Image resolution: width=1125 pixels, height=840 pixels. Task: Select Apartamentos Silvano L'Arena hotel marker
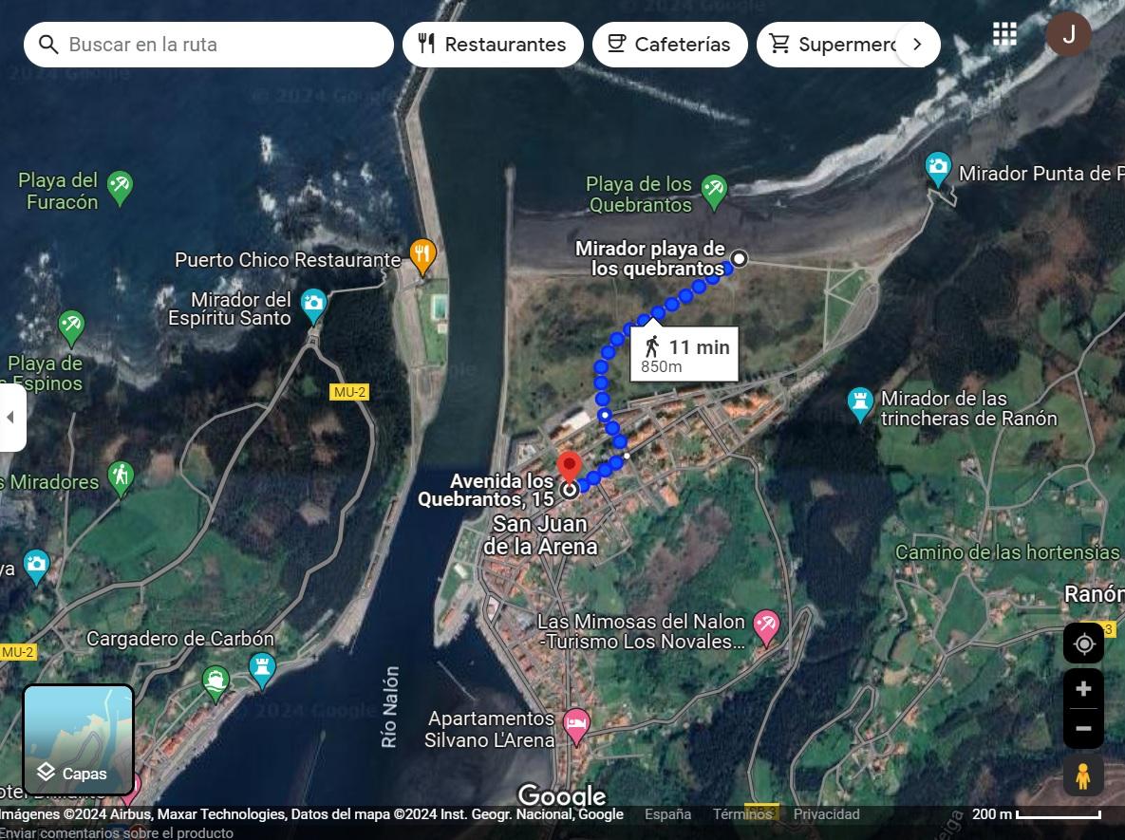(576, 725)
